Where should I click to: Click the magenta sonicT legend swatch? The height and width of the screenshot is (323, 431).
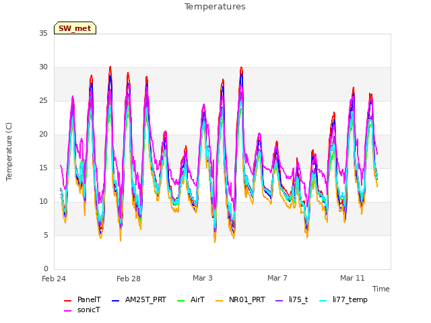67,311
